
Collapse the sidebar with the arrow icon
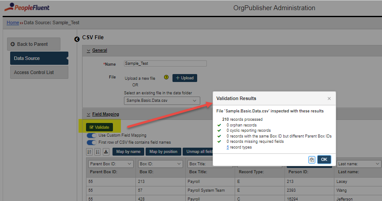[x=77, y=39]
